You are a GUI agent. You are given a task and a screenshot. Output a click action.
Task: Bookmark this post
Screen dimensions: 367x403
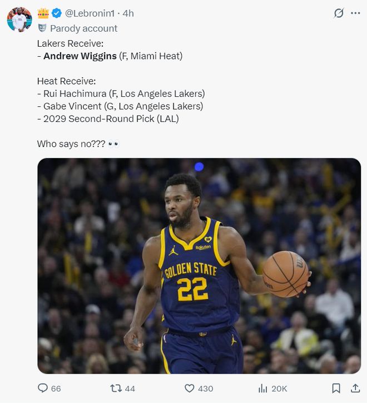(x=336, y=388)
